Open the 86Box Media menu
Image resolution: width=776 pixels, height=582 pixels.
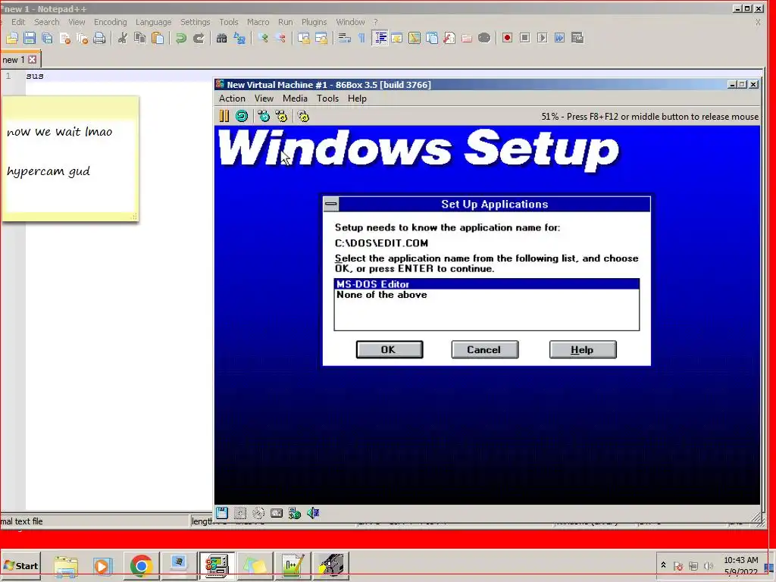[295, 99]
